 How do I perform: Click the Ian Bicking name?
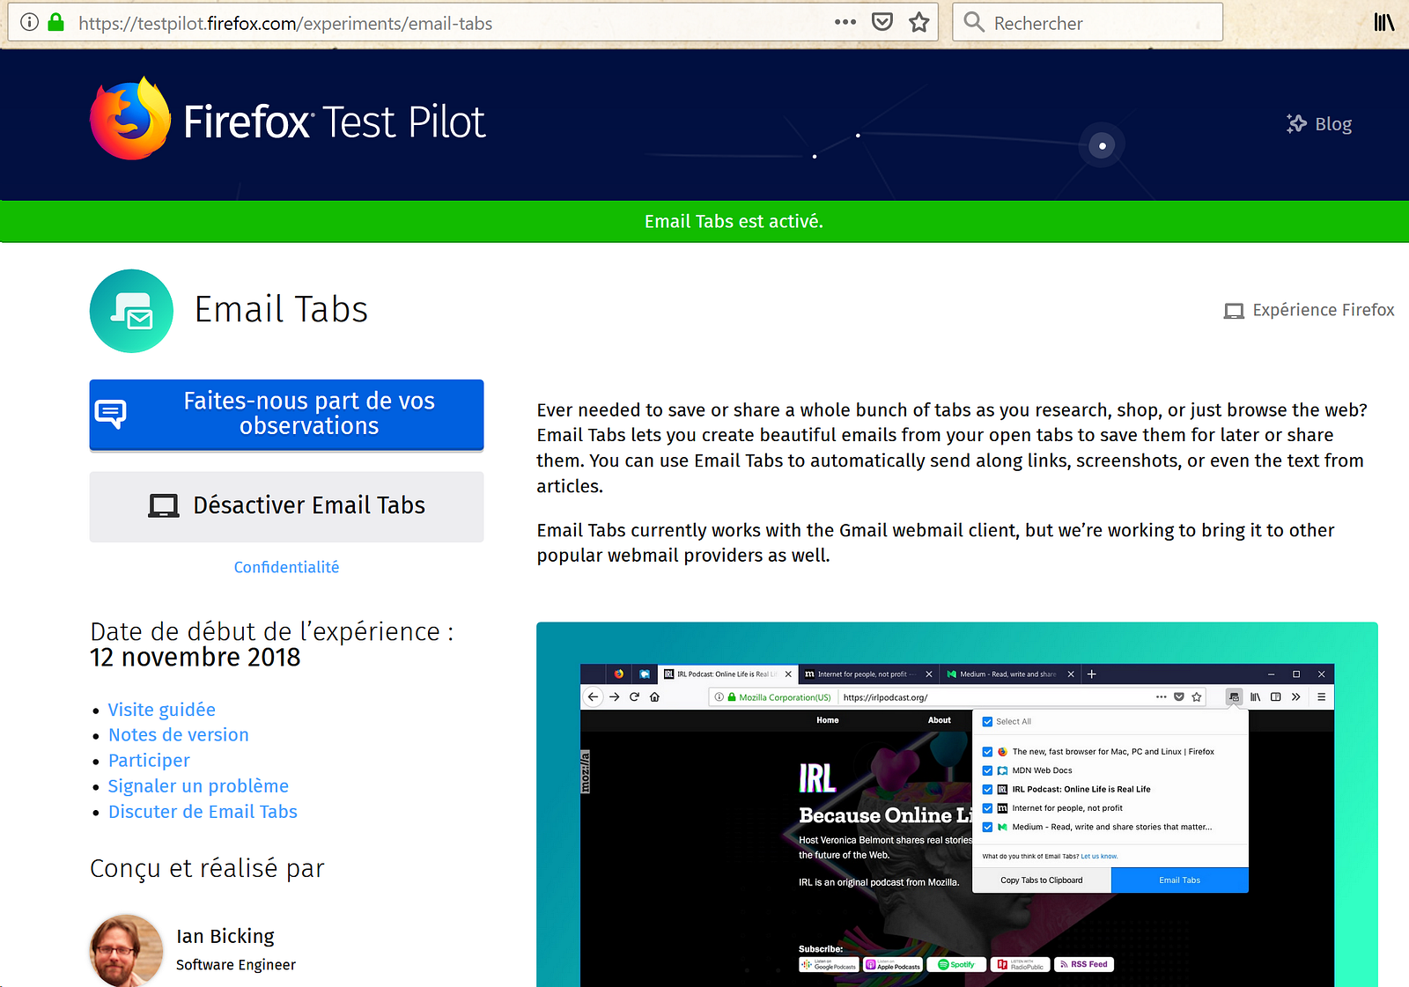coord(225,936)
